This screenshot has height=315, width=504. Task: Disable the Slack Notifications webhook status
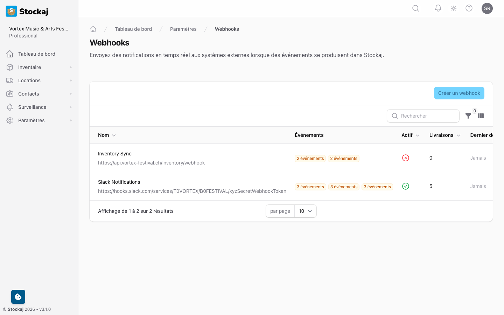click(x=406, y=186)
